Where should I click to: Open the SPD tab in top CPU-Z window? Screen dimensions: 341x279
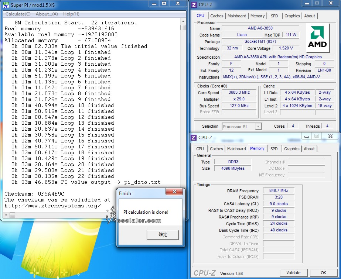[x=274, y=16]
